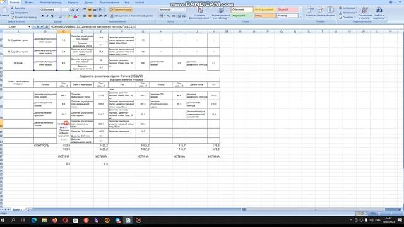Viewport: 404px width, 227px height.
Task: Open Windows Start menu
Action: point(3,220)
